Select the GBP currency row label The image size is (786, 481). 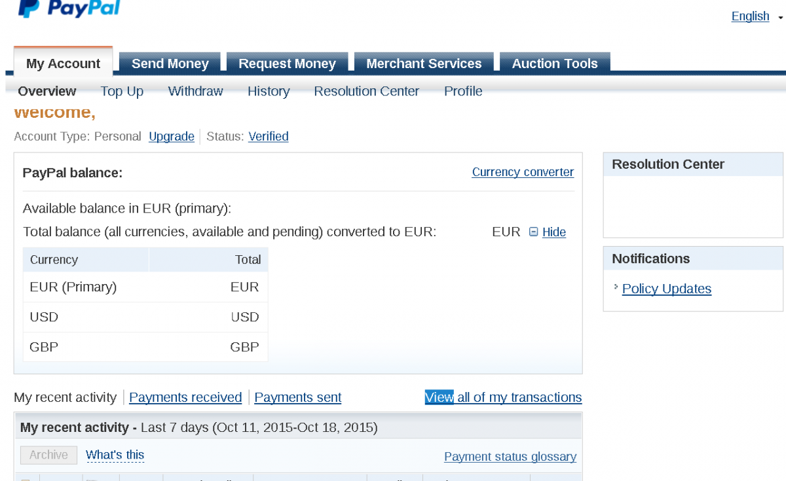44,347
